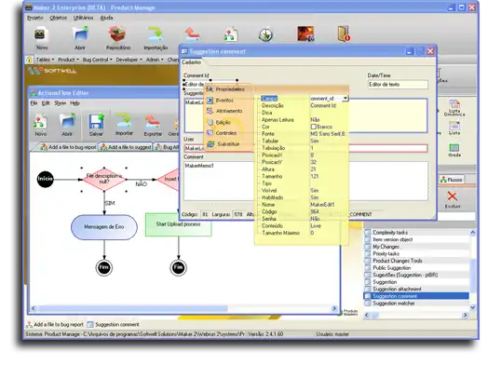Screen dimensions: 501x365
Task: Click Salvar icon in ActionFlow Editor
Action: 96,122
